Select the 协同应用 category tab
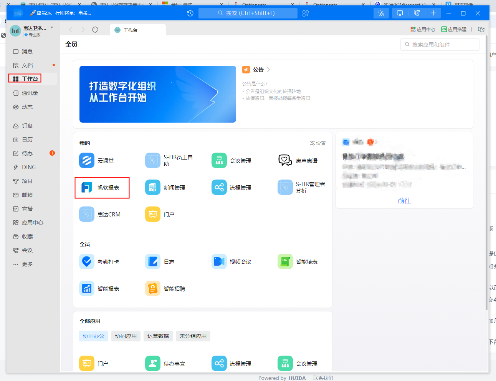This screenshot has height=381, width=496. 126,336
